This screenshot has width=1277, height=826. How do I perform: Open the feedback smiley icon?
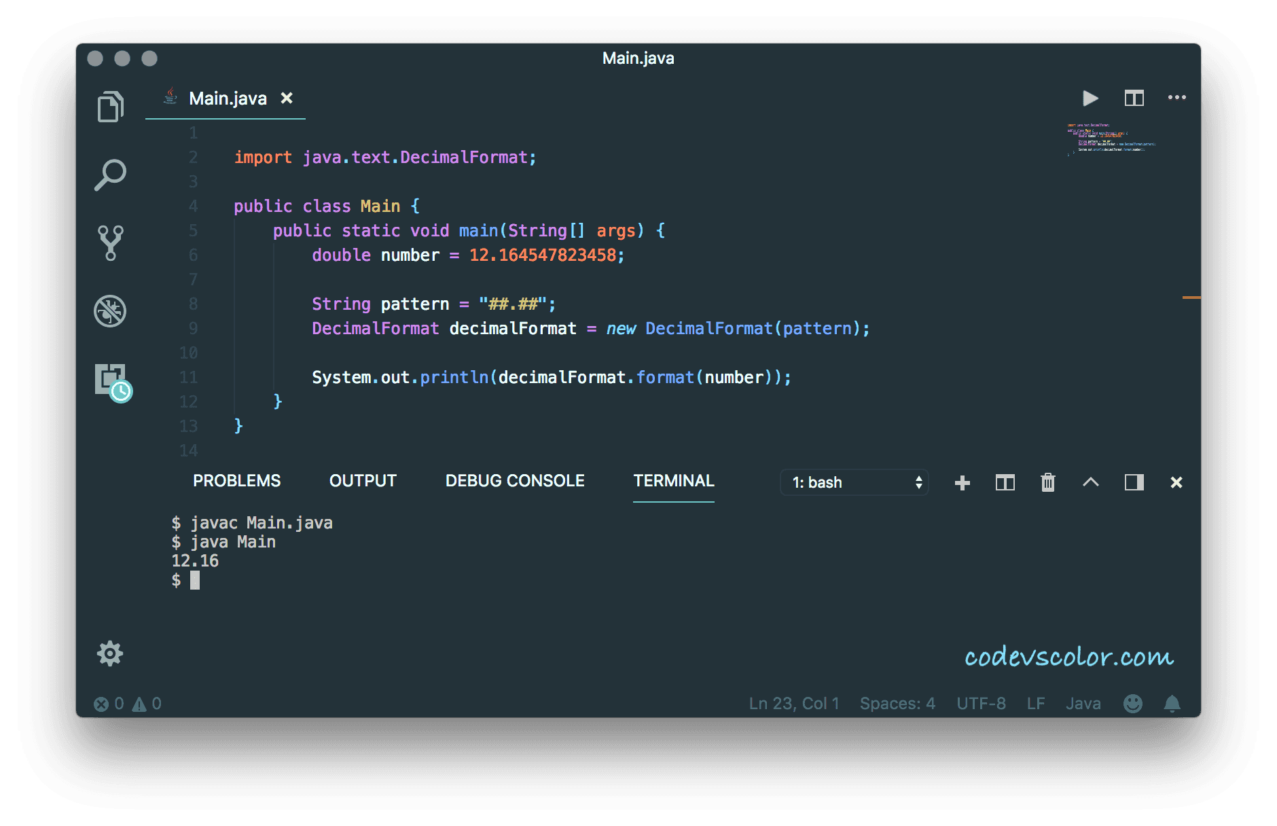pyautogui.click(x=1133, y=704)
